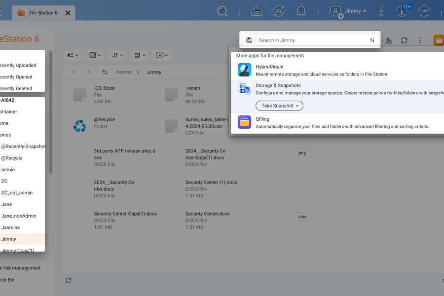Image resolution: width=444 pixels, height=296 pixels.
Task: Open share link management in sidebar
Action: click(20, 268)
